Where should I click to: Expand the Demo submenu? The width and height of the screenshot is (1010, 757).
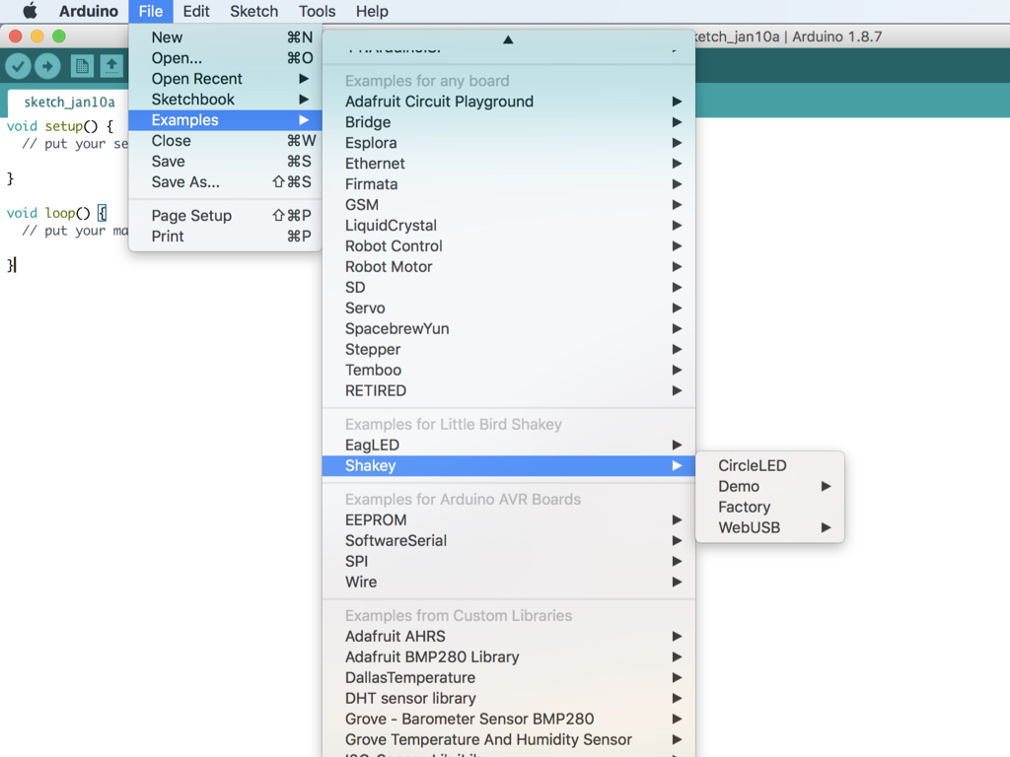[x=769, y=486]
